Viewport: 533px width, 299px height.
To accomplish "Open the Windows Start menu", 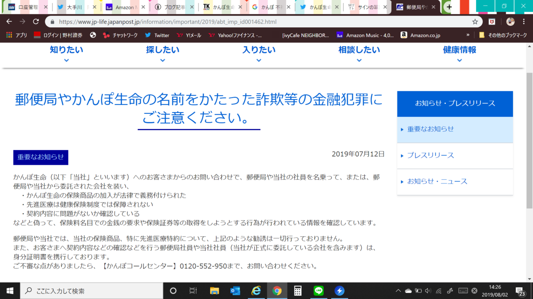I will click(x=10, y=291).
